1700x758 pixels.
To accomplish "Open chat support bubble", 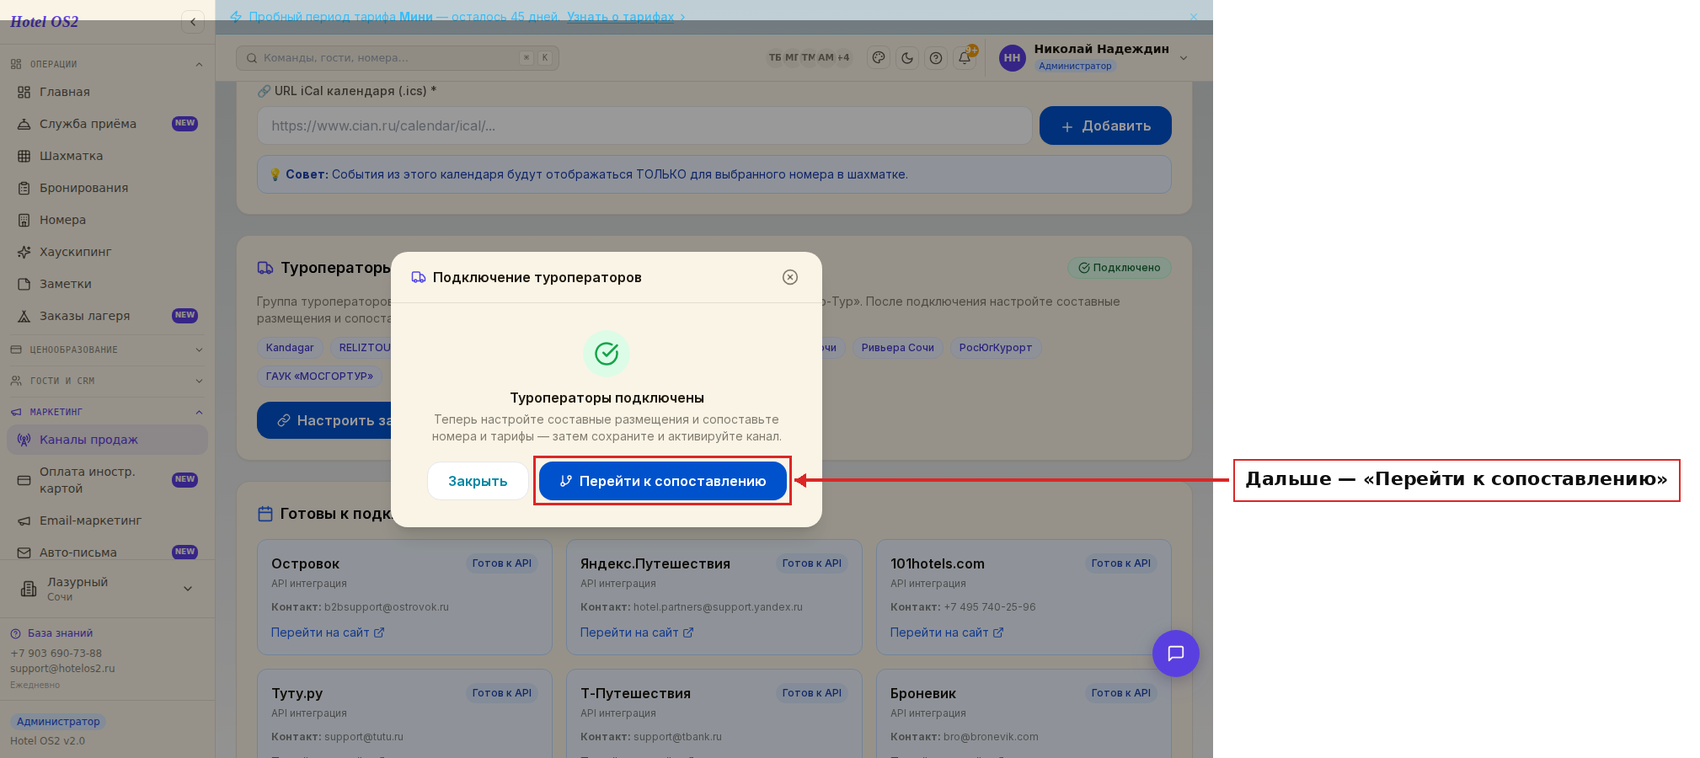I will pyautogui.click(x=1175, y=654).
